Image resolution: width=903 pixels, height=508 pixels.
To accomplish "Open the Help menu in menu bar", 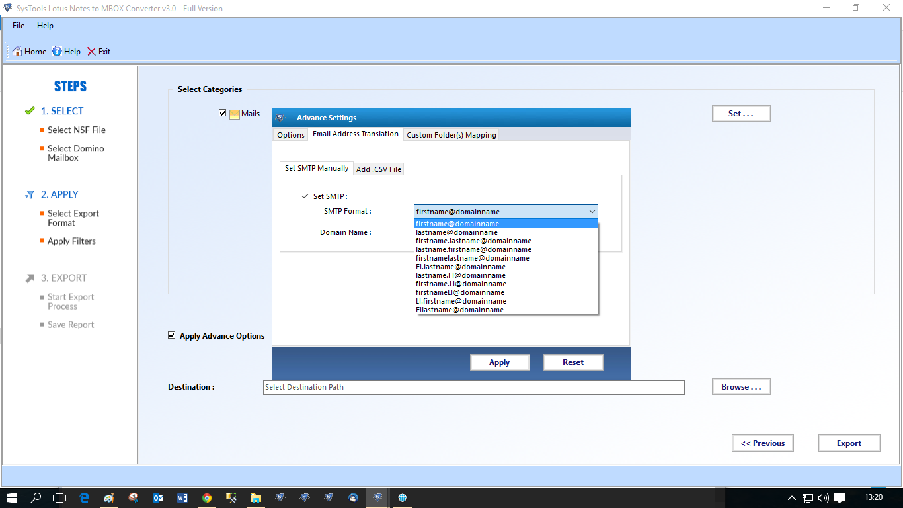I will coord(45,26).
